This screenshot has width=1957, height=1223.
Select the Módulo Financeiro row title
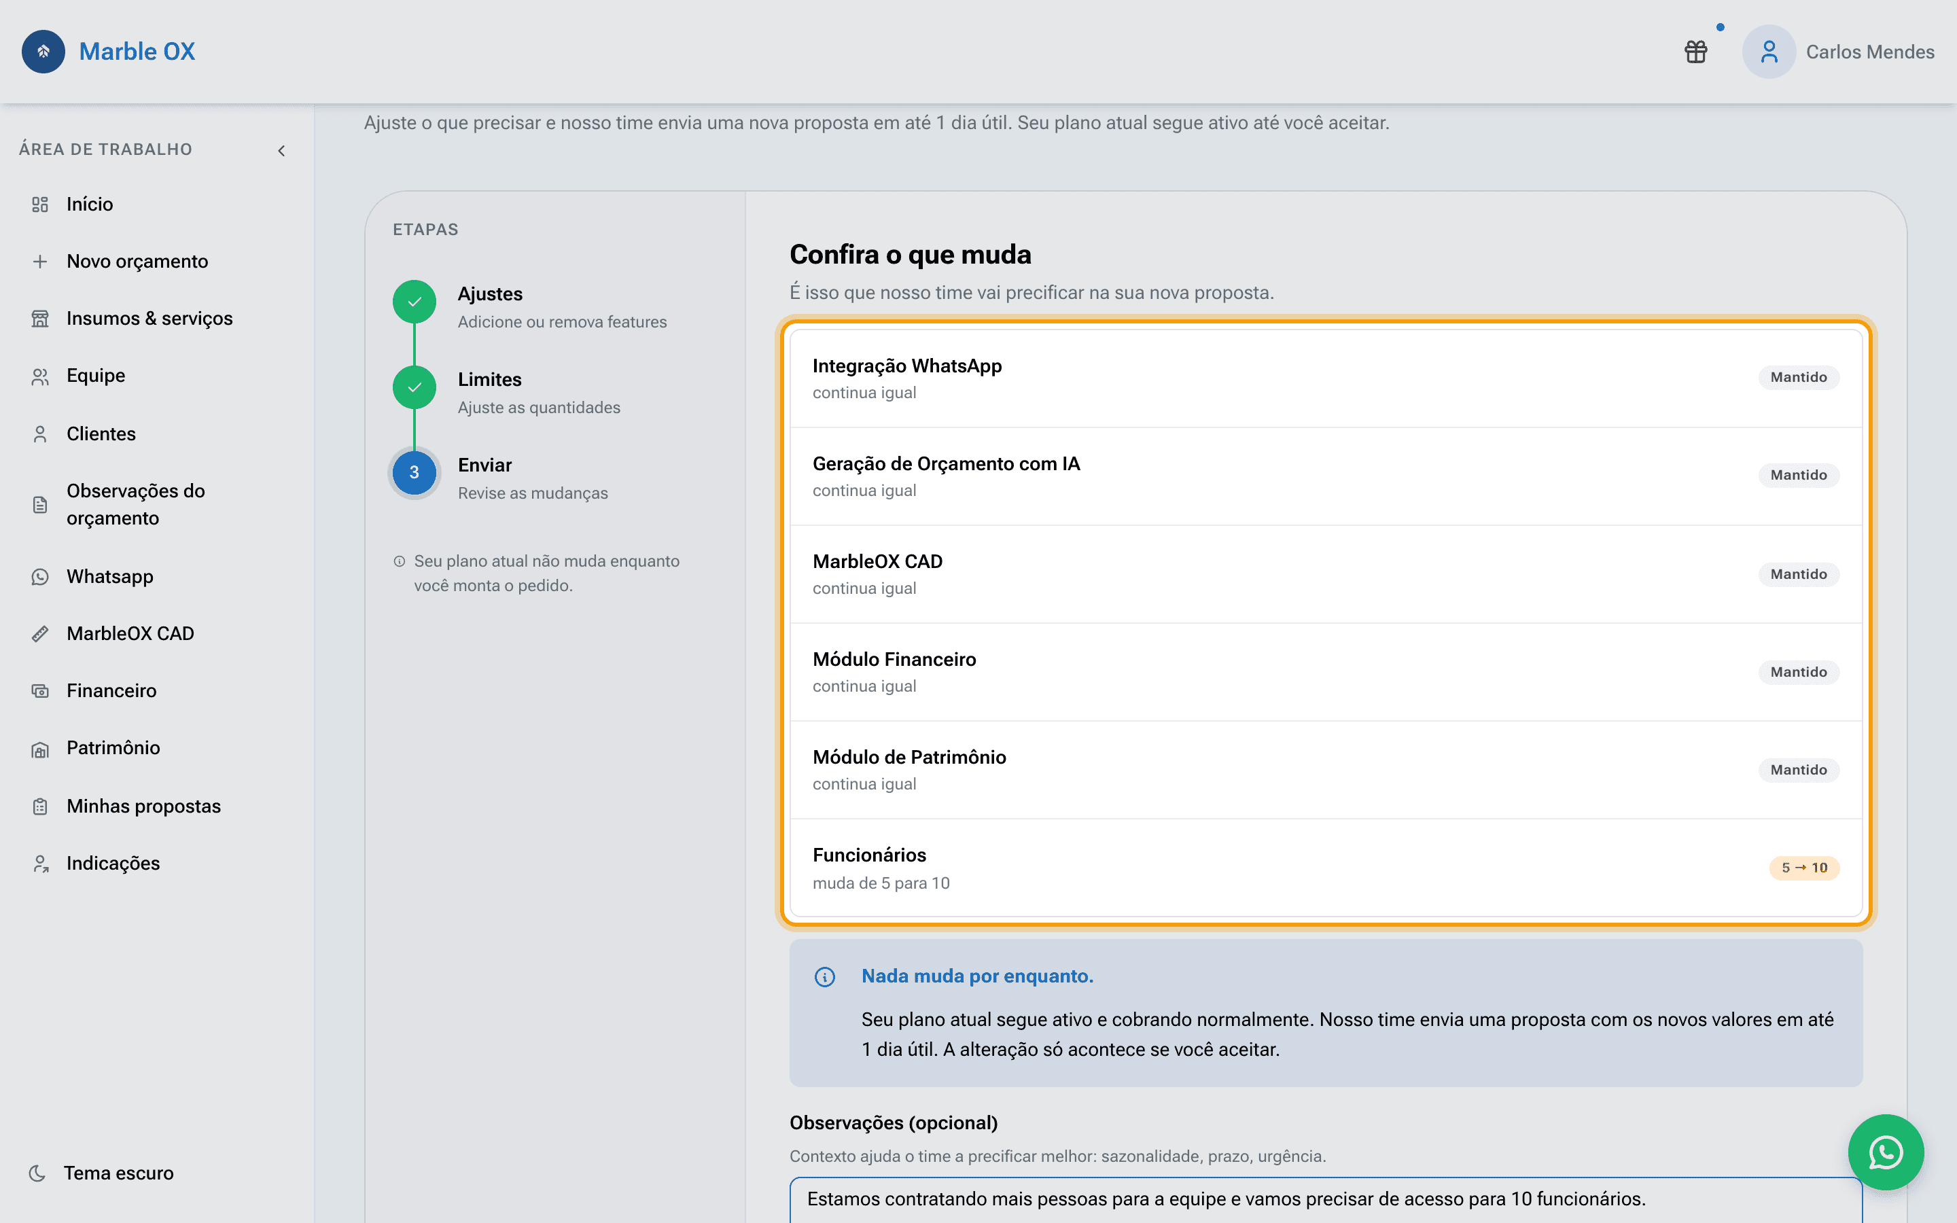tap(894, 659)
